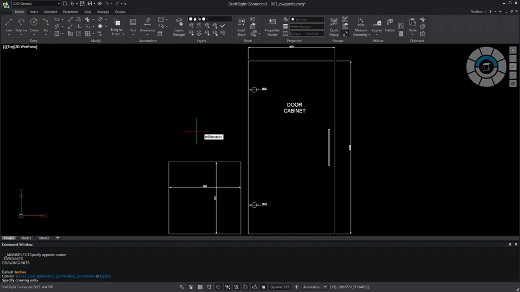
Task: Toggle the Grid display in status bar
Action: click(200, 287)
